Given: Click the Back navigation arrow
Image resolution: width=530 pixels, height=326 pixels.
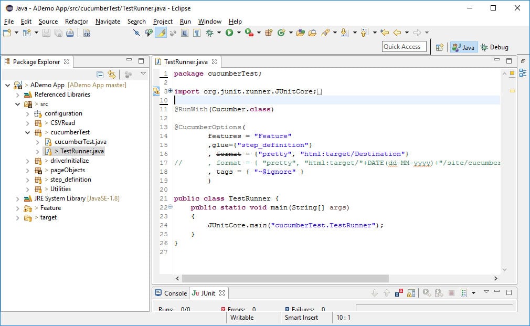Looking at the screenshot, I should [x=397, y=33].
